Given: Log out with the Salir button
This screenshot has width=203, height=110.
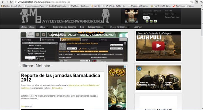Looking at the screenshot, I should (x=146, y=18).
